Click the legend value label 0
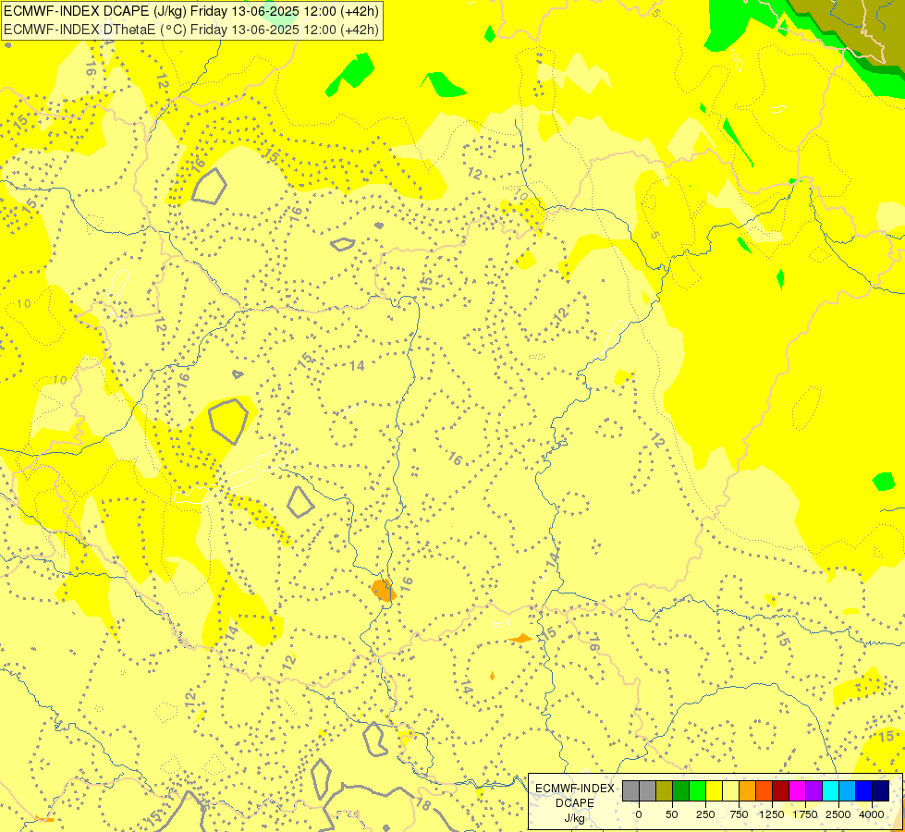This screenshot has height=832, width=905. coord(639,814)
